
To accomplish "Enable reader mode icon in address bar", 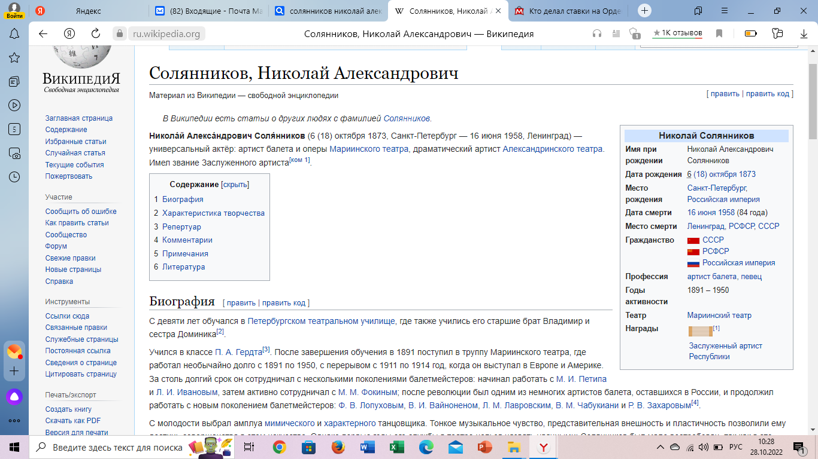I will tap(616, 34).
